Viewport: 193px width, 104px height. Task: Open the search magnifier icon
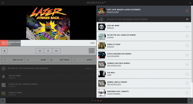(x=190, y=3)
